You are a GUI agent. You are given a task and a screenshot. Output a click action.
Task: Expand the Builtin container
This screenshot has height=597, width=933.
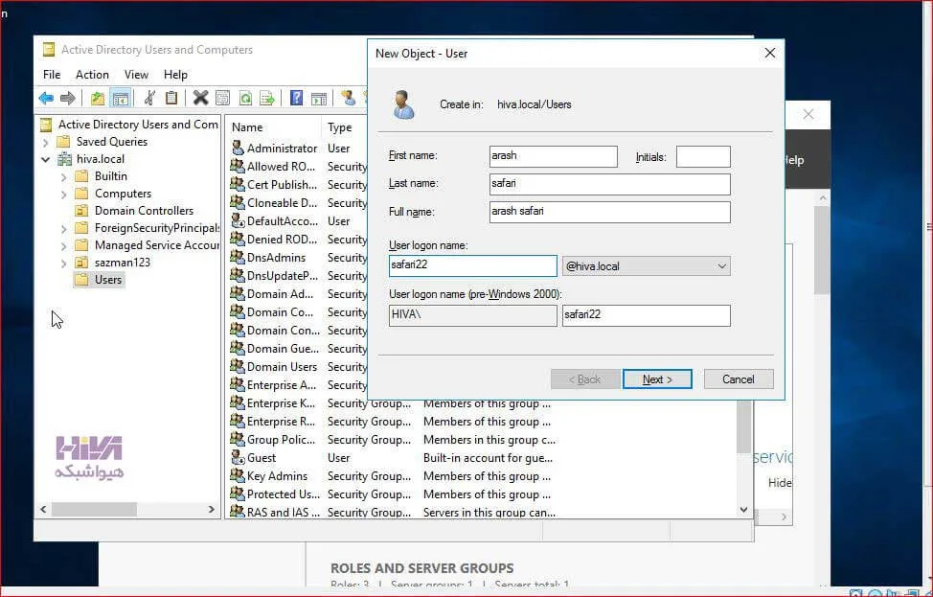[63, 176]
